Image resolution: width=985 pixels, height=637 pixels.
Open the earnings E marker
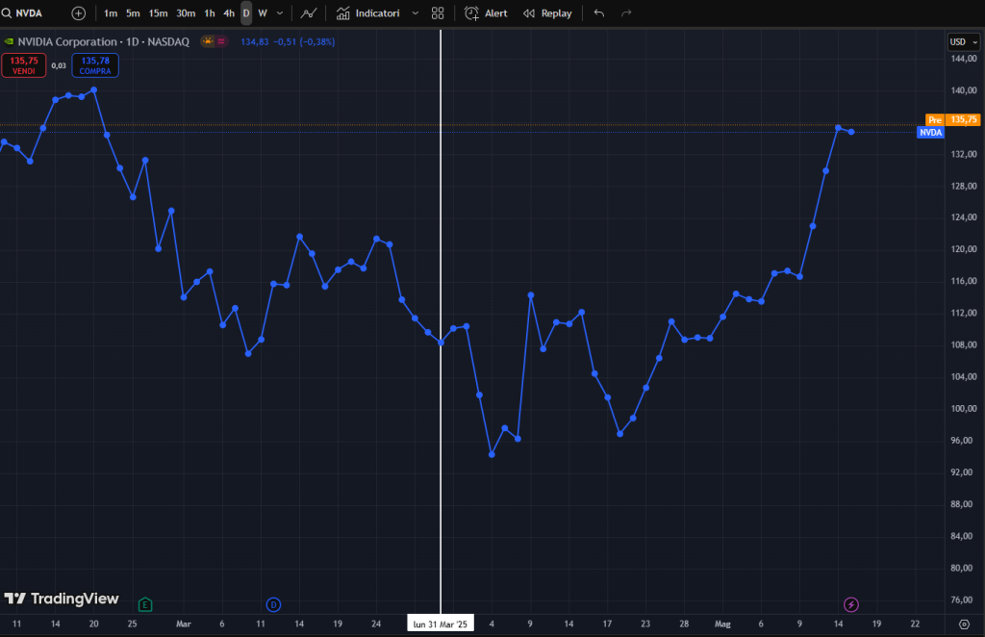pos(145,605)
